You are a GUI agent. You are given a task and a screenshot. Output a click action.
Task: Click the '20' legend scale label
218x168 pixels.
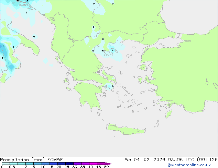(x=59, y=167)
